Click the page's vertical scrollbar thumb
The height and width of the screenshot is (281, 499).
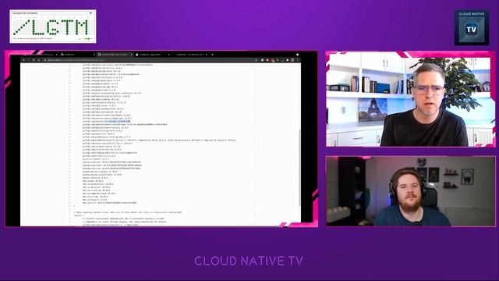pos(299,167)
